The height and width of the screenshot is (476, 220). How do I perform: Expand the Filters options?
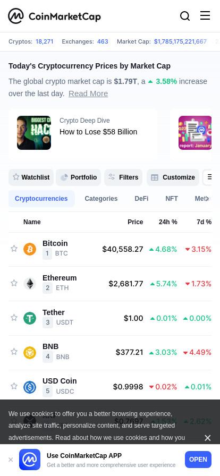[123, 177]
